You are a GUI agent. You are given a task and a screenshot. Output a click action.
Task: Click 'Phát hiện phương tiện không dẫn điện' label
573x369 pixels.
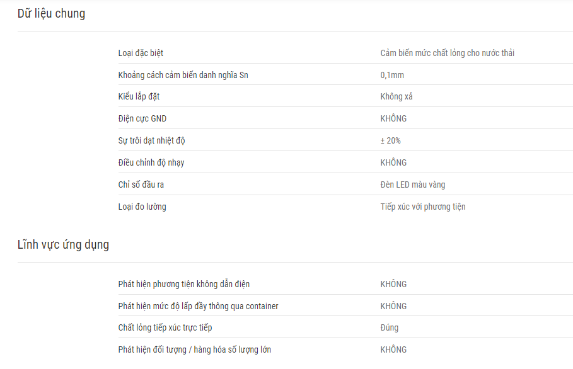tap(184, 285)
